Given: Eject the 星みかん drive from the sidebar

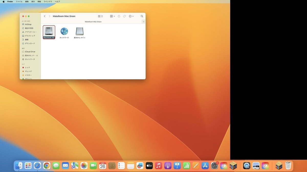Looking at the screenshot, I should [37, 56].
